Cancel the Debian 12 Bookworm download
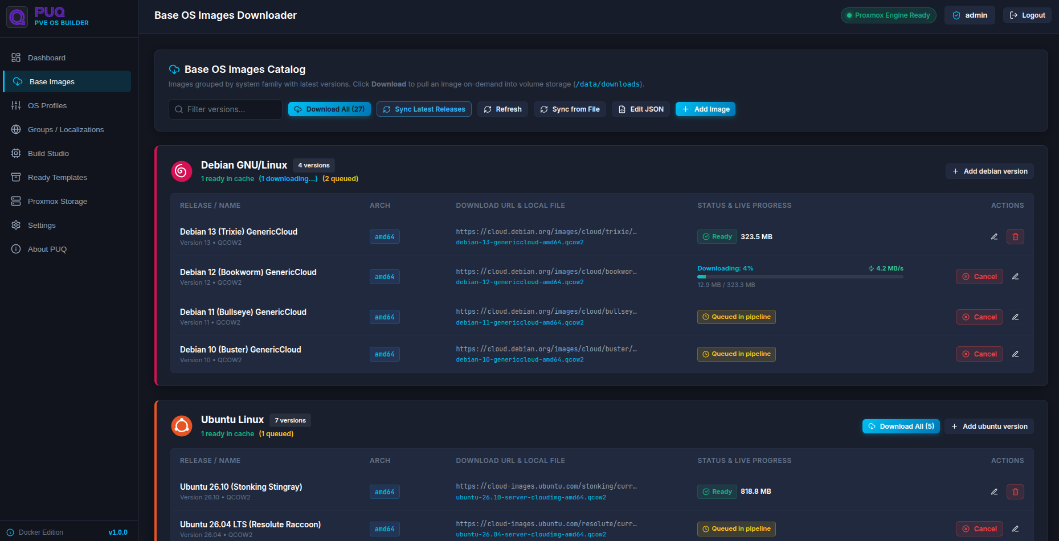 [979, 277]
